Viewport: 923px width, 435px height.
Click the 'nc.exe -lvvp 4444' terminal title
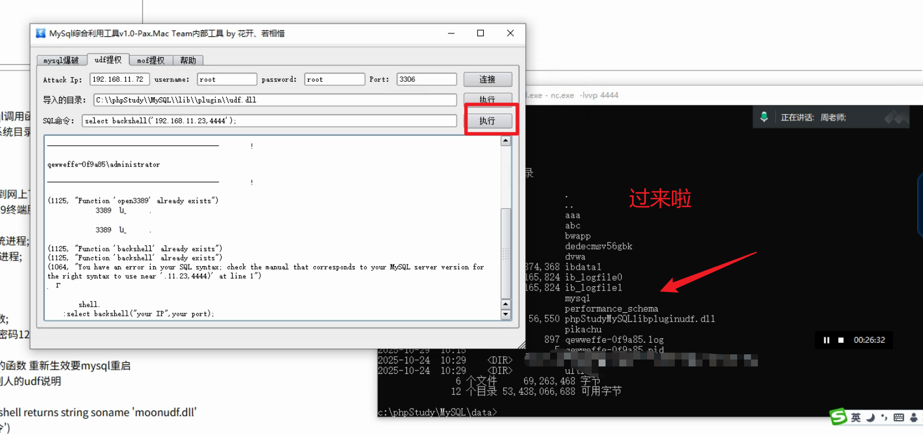point(584,96)
